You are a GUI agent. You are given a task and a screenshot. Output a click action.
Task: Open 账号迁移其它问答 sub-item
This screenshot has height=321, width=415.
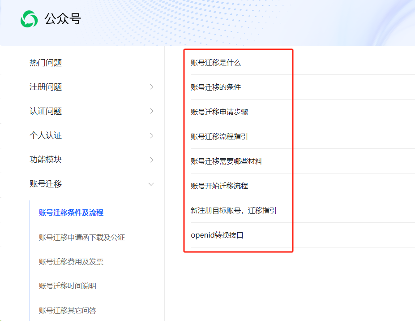[68, 310]
